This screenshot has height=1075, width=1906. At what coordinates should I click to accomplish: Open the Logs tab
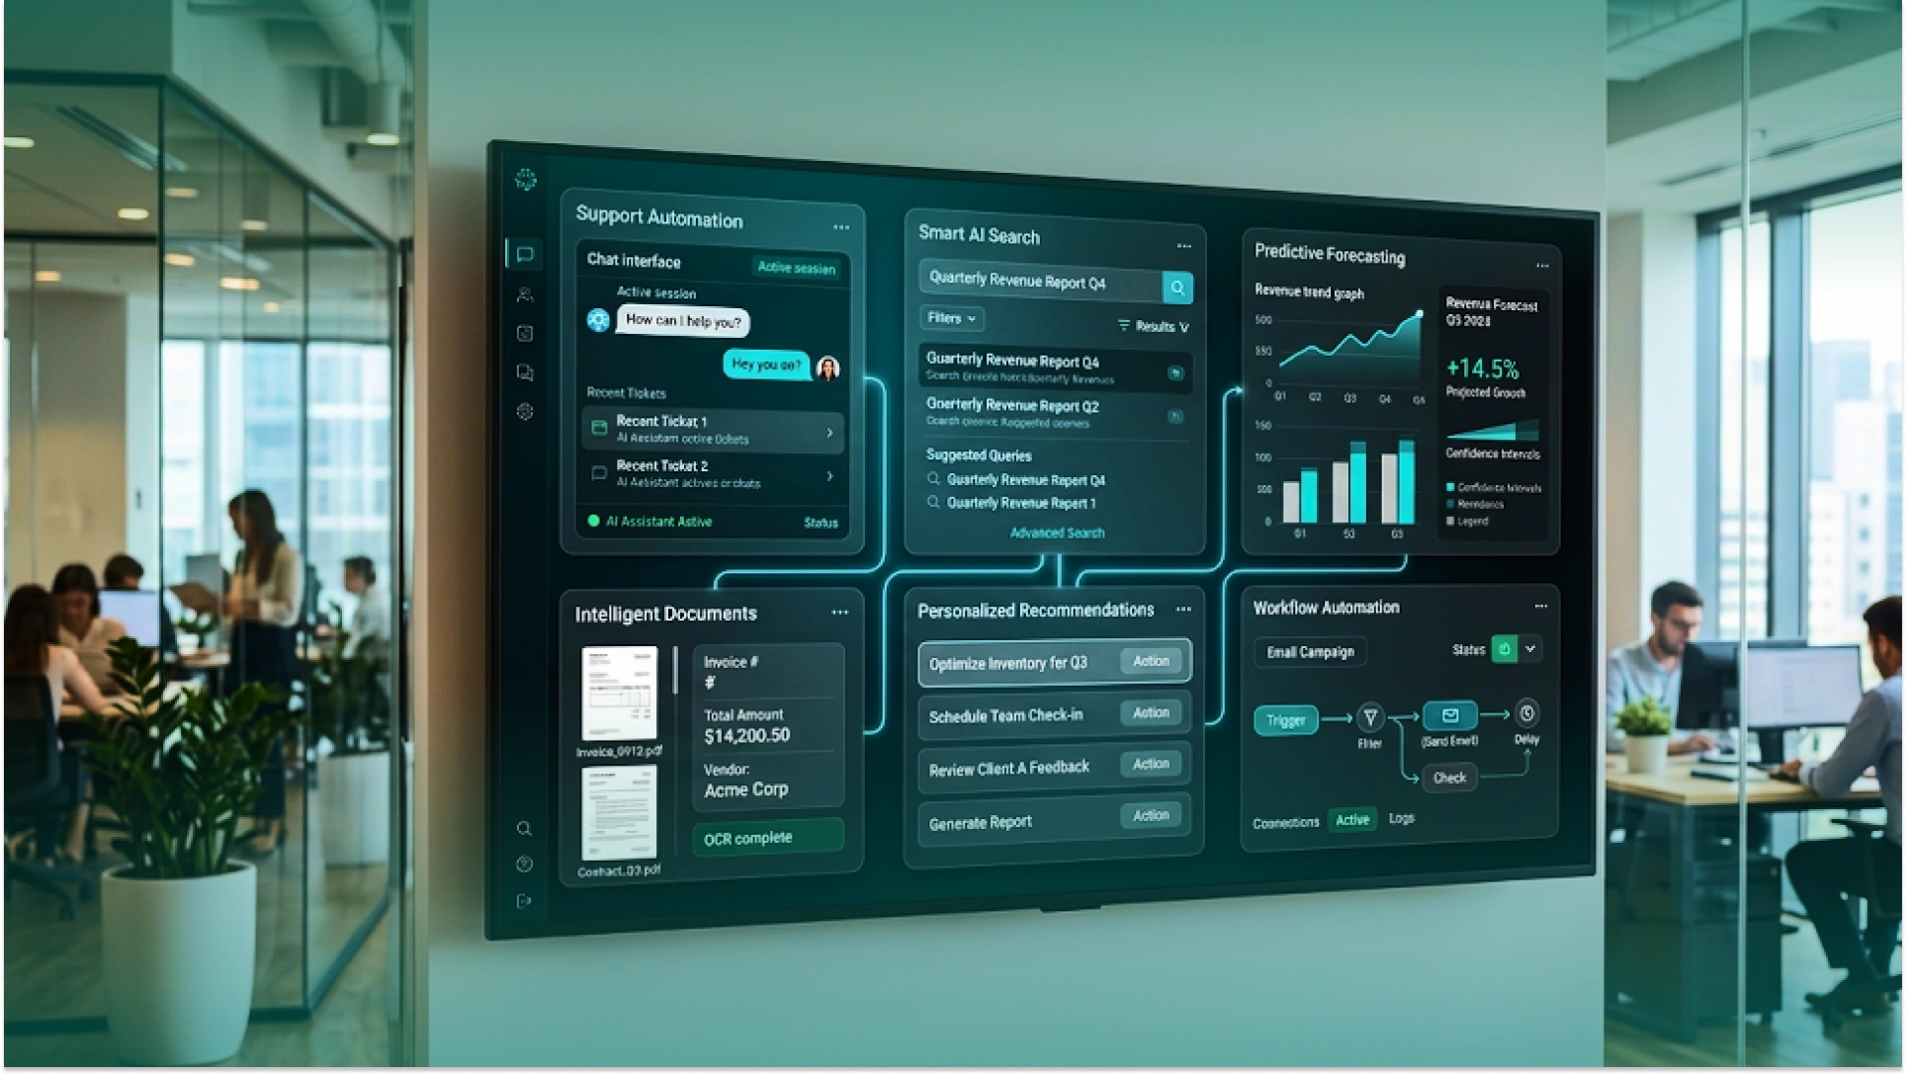tap(1401, 818)
